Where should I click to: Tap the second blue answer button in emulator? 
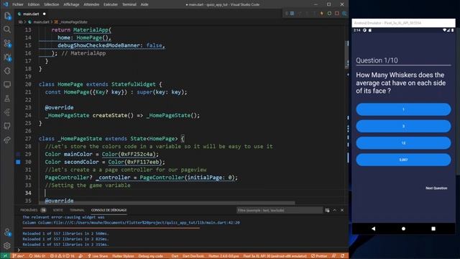click(403, 127)
